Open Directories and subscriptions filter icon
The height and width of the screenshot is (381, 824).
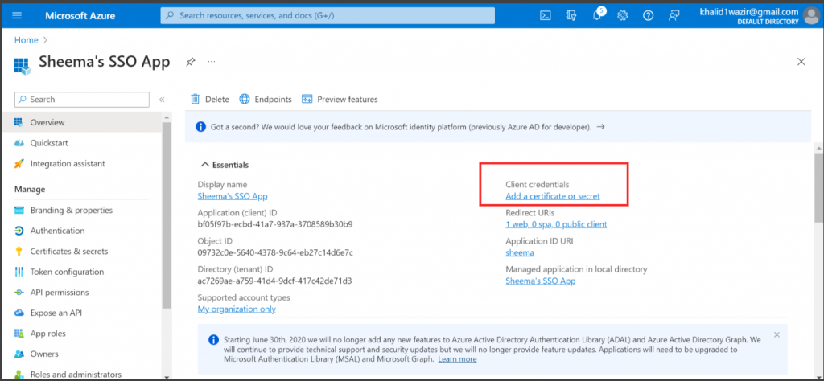[571, 16]
